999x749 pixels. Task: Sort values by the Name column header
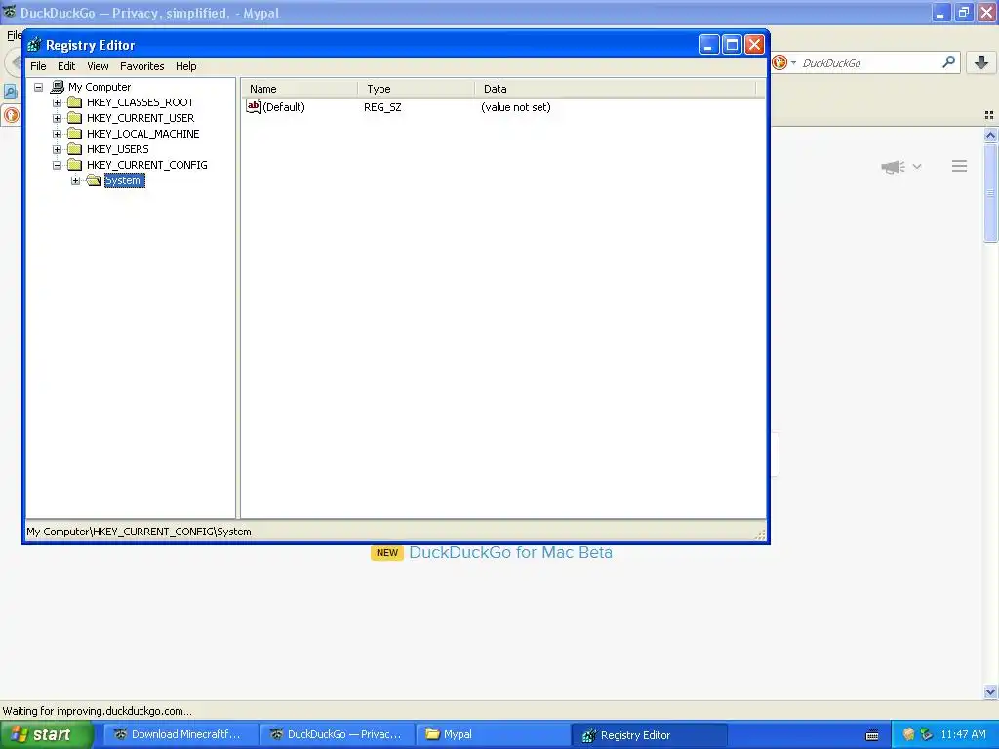click(300, 89)
